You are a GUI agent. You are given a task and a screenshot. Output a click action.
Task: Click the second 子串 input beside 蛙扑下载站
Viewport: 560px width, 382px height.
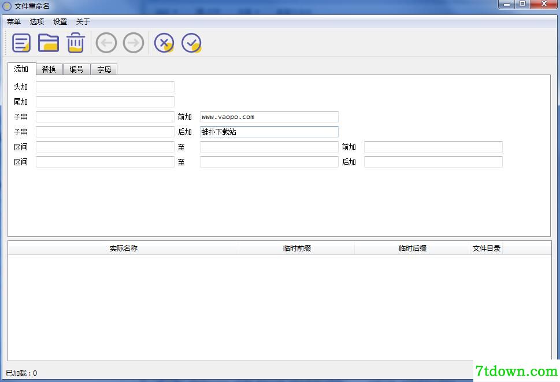pyautogui.click(x=105, y=132)
